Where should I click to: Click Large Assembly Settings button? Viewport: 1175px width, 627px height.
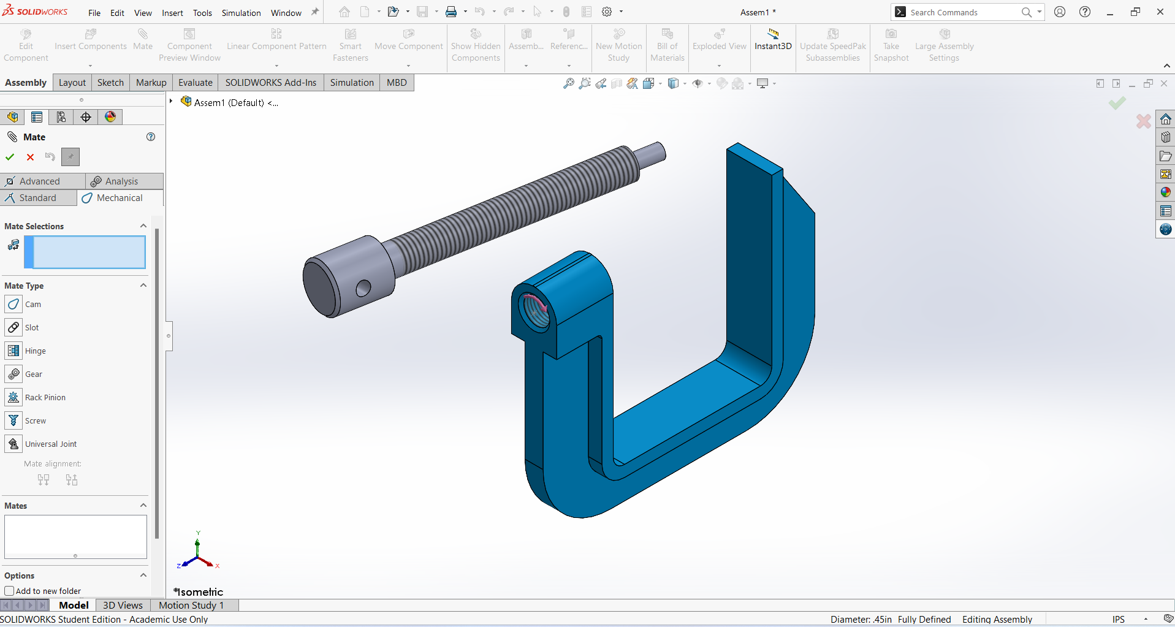(x=944, y=45)
